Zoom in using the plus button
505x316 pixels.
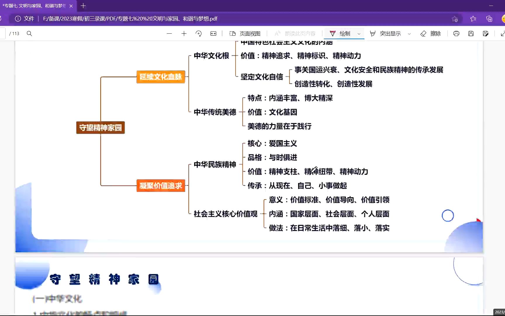pos(184,34)
